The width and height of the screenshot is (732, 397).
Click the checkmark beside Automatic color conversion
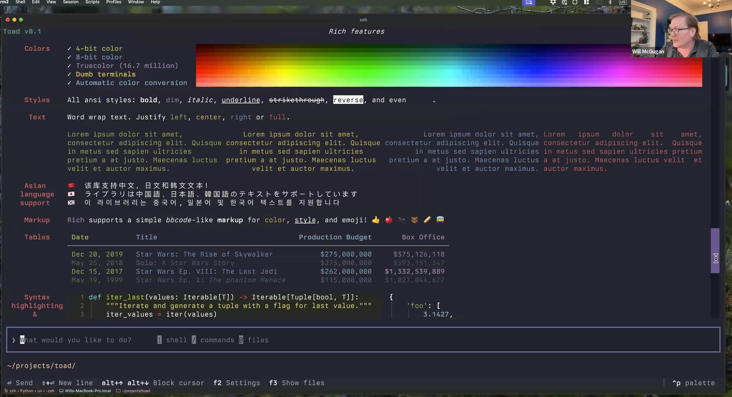[x=69, y=83]
